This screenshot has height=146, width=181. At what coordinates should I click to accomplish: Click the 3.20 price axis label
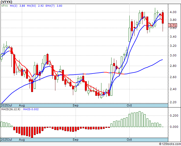(x=173, y=46)
